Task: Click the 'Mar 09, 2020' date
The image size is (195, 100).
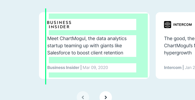Action: tap(95, 68)
